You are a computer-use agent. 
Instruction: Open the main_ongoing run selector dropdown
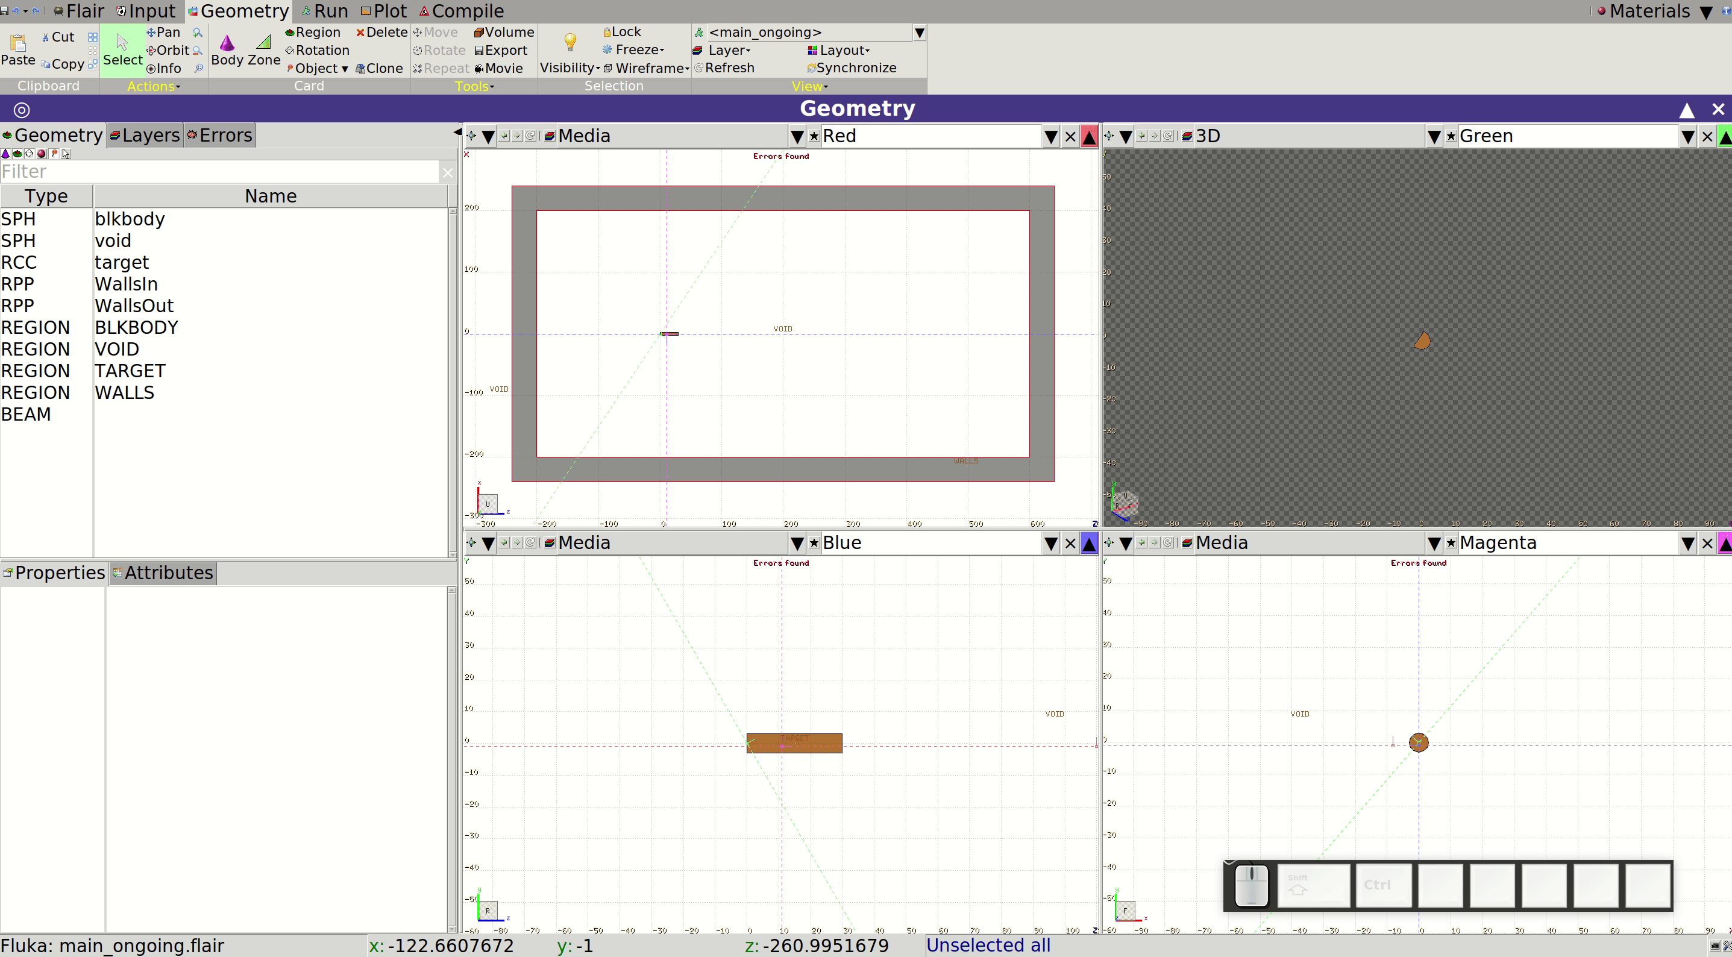(x=919, y=33)
